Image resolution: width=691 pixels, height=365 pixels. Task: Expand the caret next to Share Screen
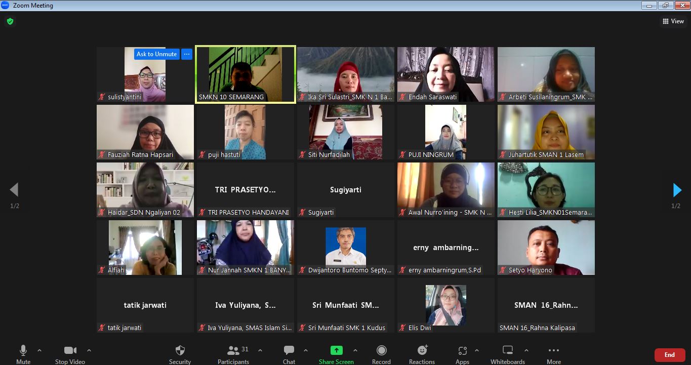pyautogui.click(x=355, y=350)
